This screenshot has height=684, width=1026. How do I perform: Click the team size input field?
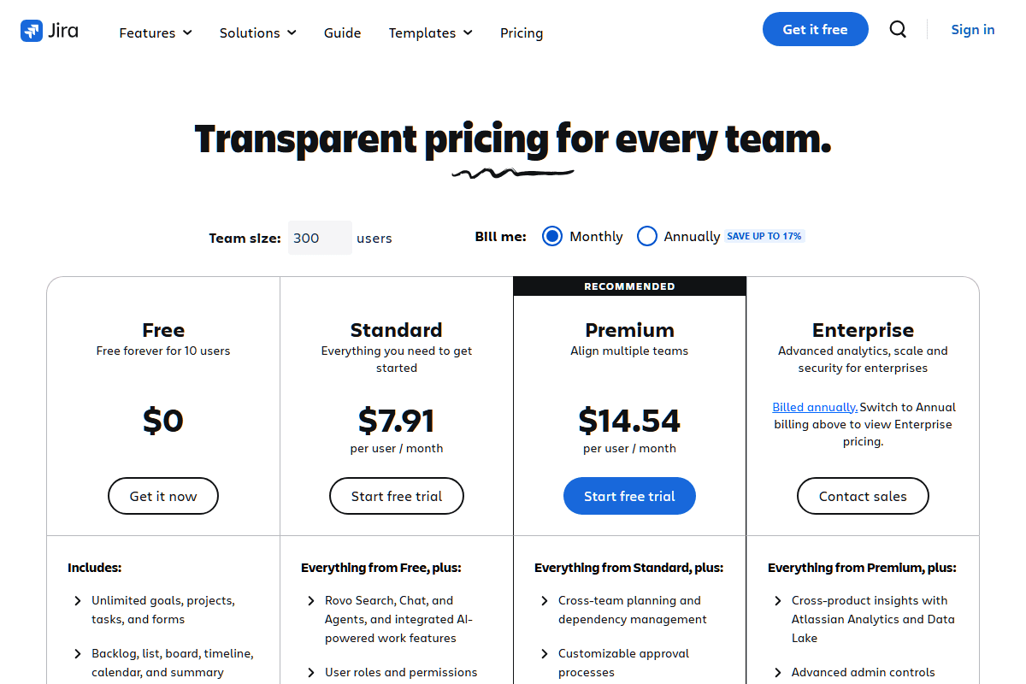(x=320, y=238)
